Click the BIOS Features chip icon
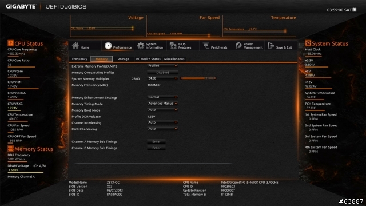The image size is (366, 206). click(x=173, y=46)
